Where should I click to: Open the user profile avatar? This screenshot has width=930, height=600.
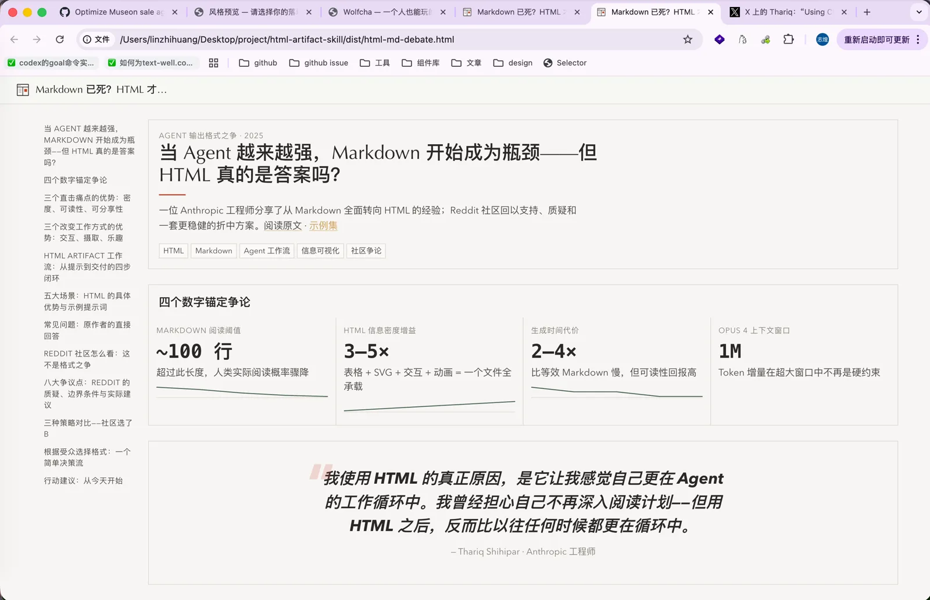(x=822, y=40)
